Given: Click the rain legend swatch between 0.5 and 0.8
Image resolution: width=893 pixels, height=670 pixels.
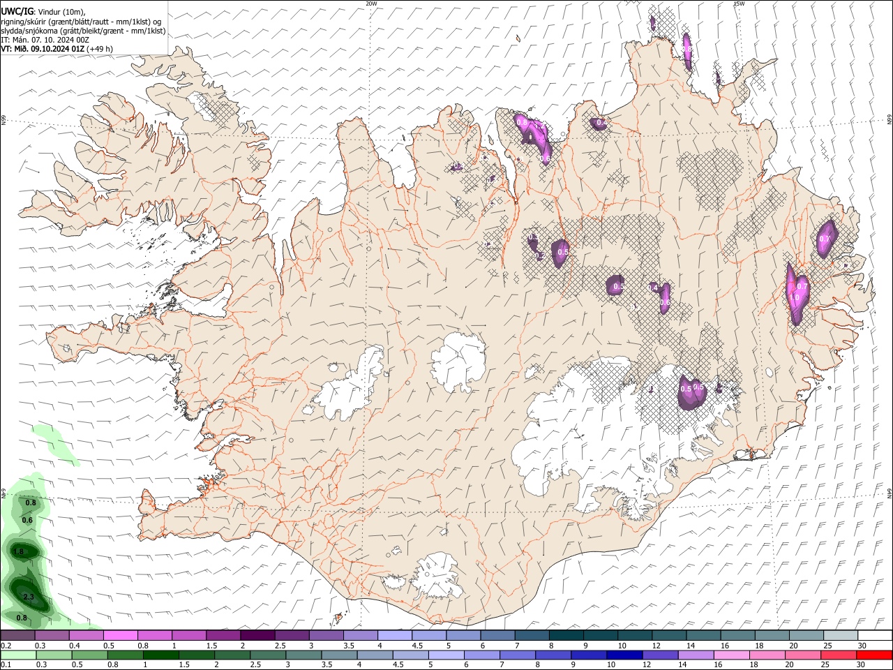Looking at the screenshot, I should pos(90,655).
